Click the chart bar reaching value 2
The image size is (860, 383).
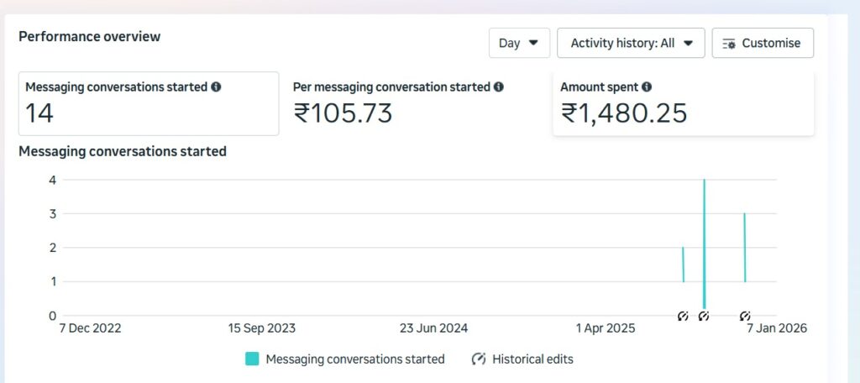tap(683, 265)
